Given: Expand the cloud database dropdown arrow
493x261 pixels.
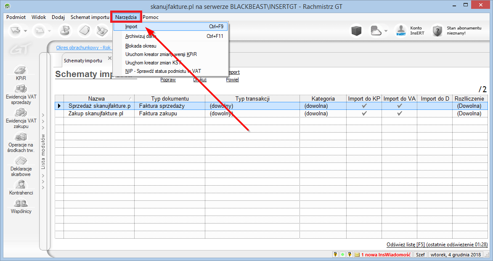Looking at the screenshot, I should [x=386, y=32].
